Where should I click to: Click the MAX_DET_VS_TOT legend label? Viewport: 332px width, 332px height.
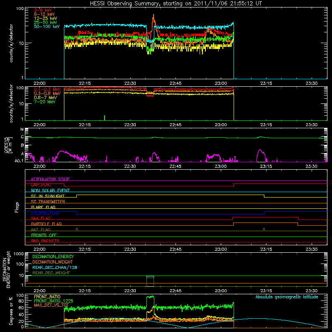[51, 305]
